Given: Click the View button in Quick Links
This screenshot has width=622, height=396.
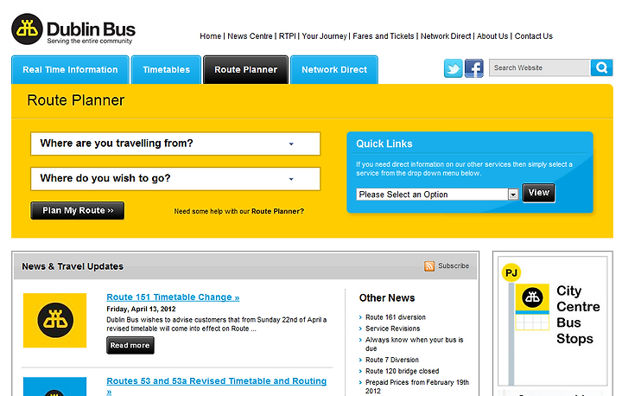Looking at the screenshot, I should (x=538, y=193).
